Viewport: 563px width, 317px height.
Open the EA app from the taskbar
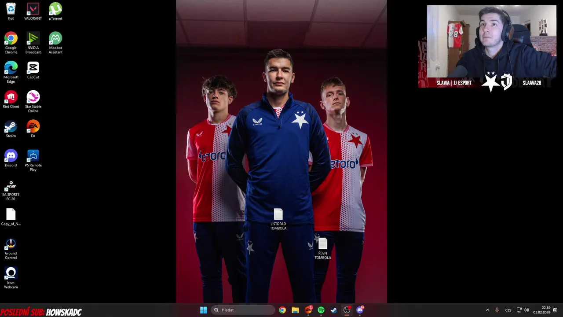point(308,310)
